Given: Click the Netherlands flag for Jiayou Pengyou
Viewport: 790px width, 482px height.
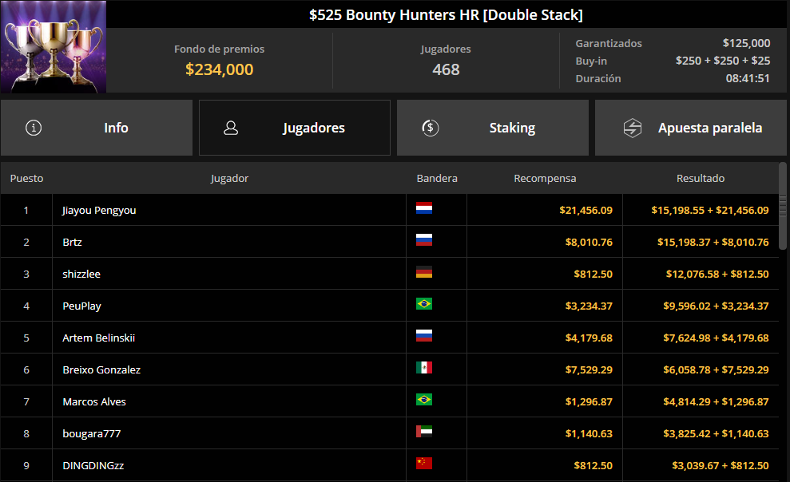Looking at the screenshot, I should pyautogui.click(x=423, y=208).
